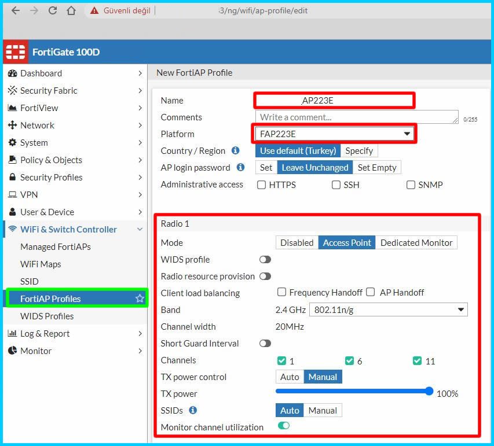This screenshot has height=446, width=494.
Task: Open the browser home page icon
Action: (71, 10)
